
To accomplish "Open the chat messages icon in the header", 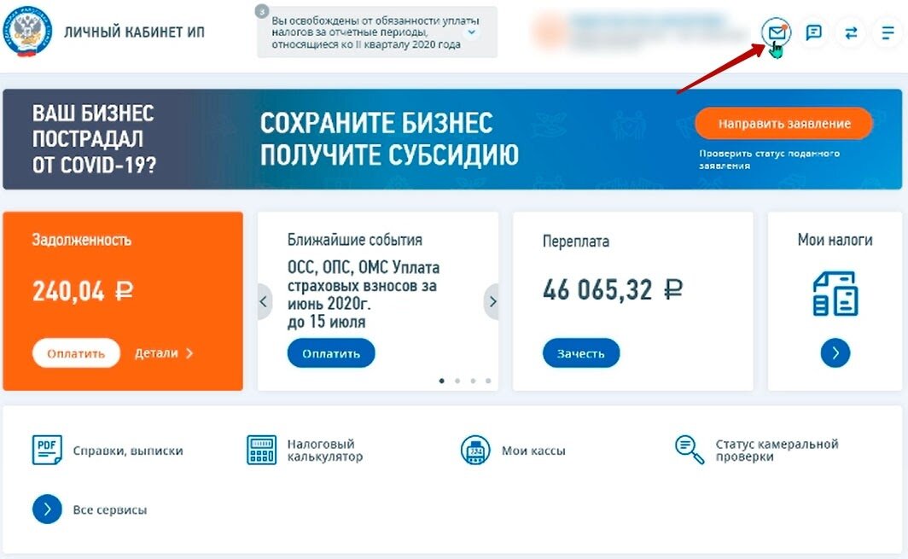I will tap(813, 32).
